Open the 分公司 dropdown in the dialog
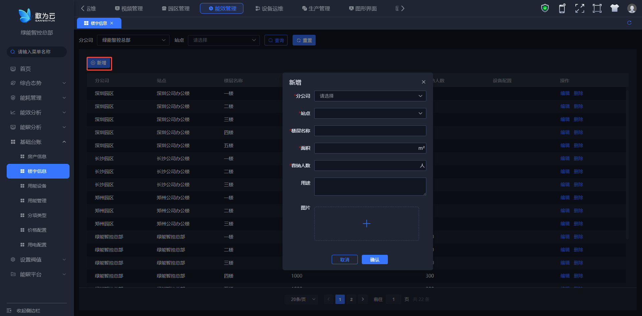 point(370,96)
